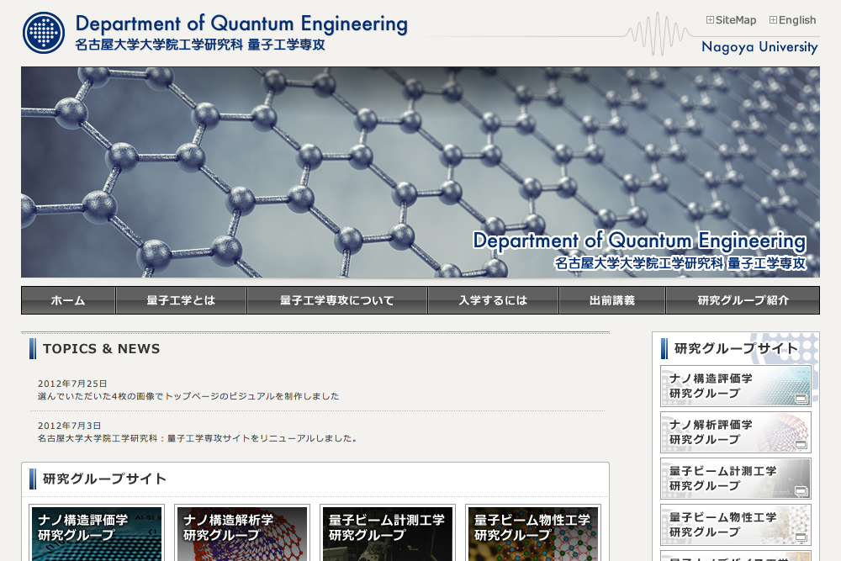Image resolution: width=841 pixels, height=561 pixels.
Task: Click the Japanese subtitle 名古屋大学大学院工学研究科 量子工学専攻 in header
Action: click(x=200, y=45)
